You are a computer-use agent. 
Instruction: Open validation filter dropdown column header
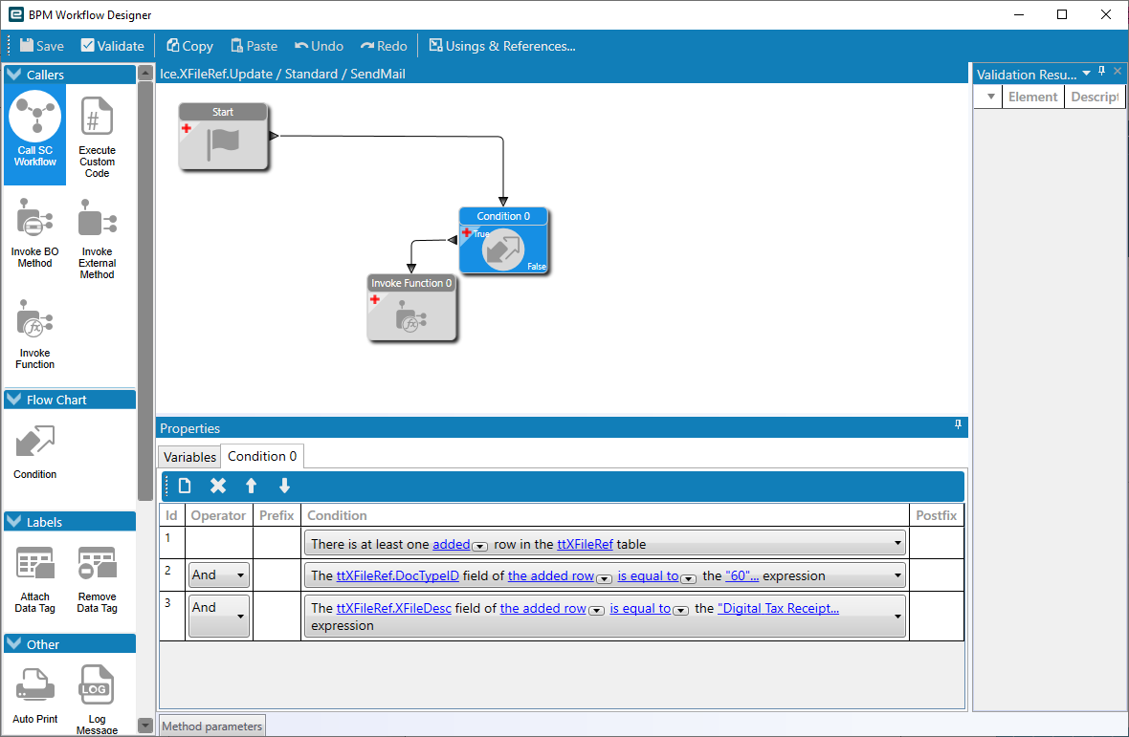(x=991, y=97)
